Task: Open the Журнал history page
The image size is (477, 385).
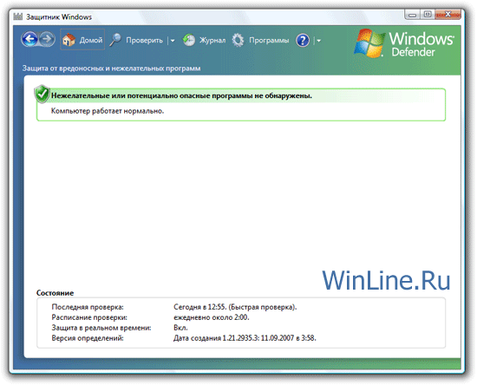Action: pyautogui.click(x=212, y=40)
